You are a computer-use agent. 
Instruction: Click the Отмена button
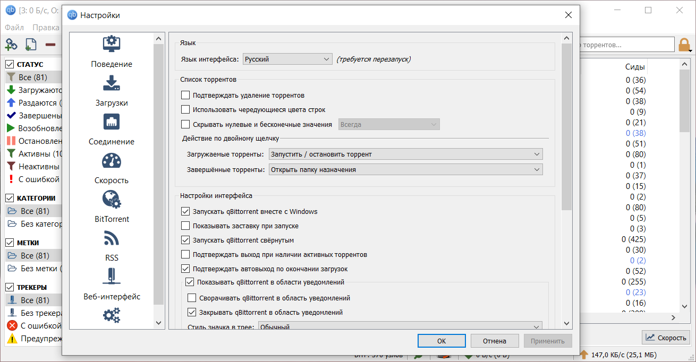click(x=494, y=341)
